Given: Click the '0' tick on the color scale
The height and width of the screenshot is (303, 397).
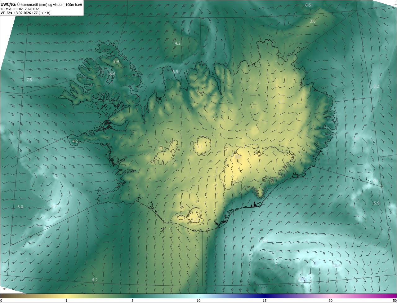Looking at the screenshot, I should pos(1,301).
